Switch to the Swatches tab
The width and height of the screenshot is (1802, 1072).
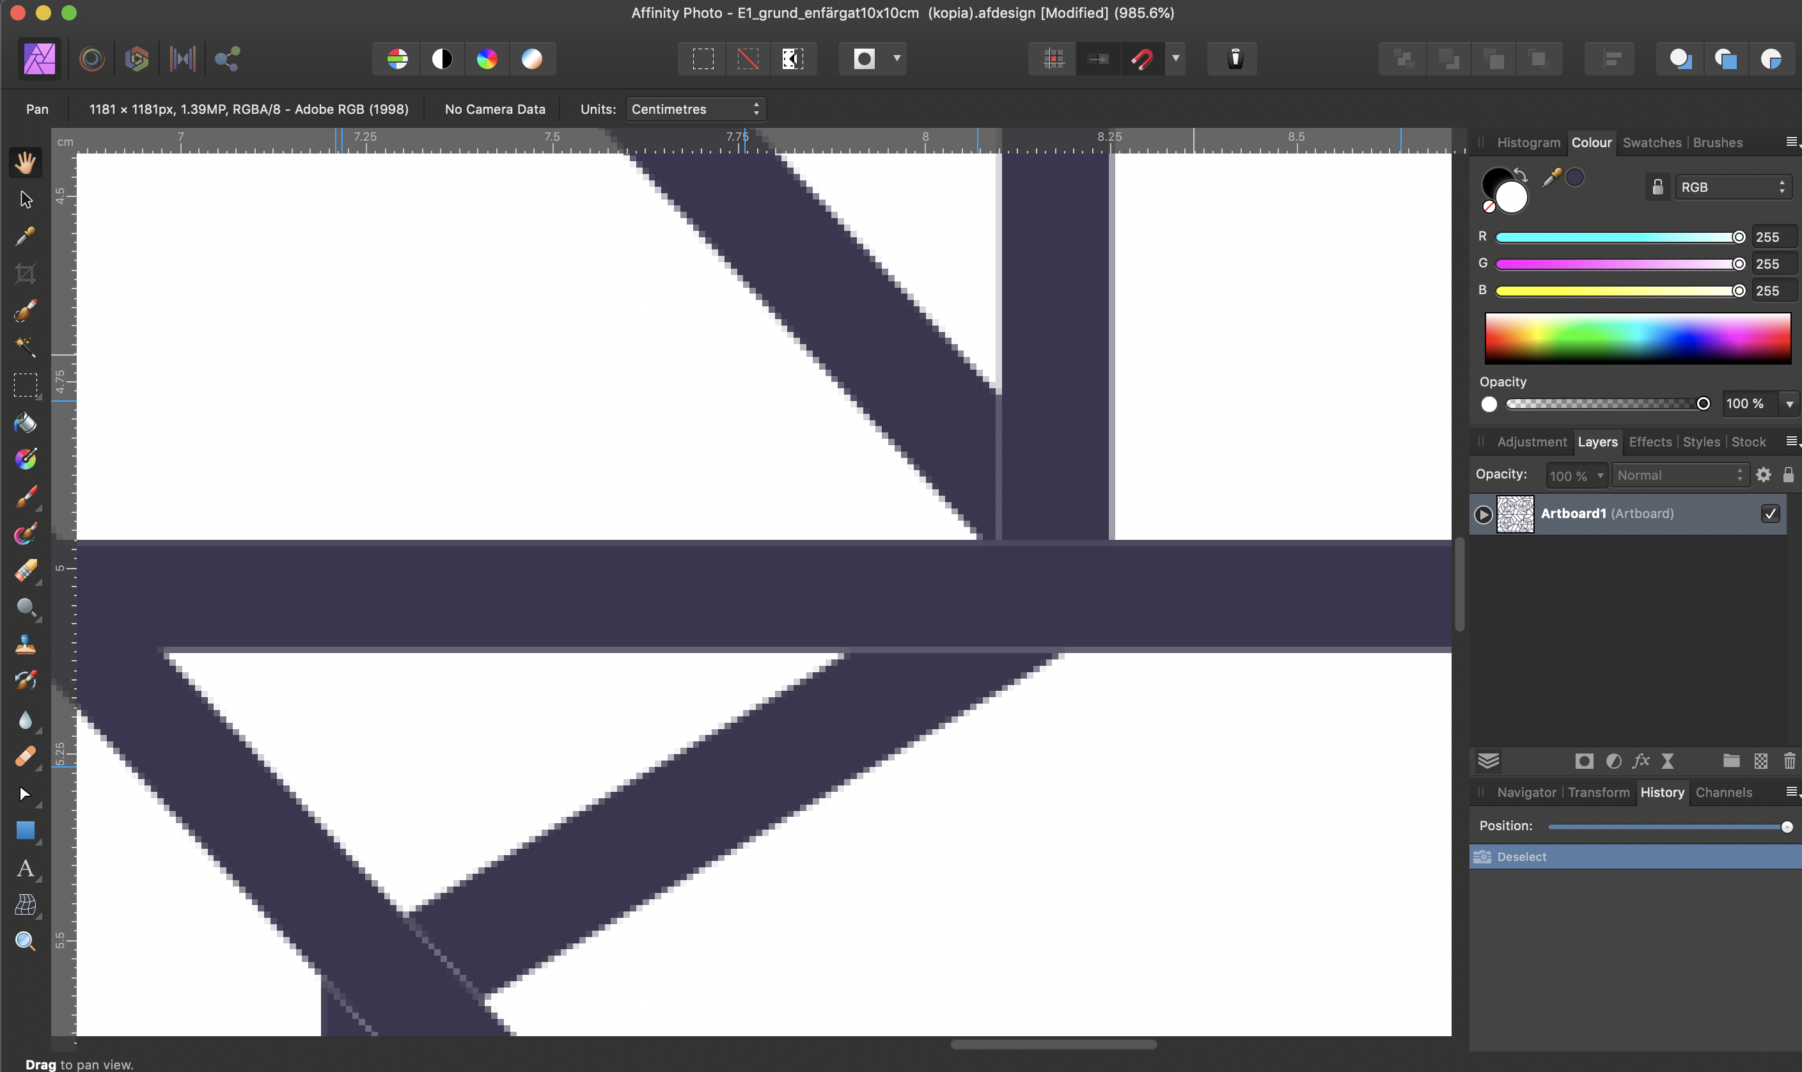pyautogui.click(x=1652, y=142)
